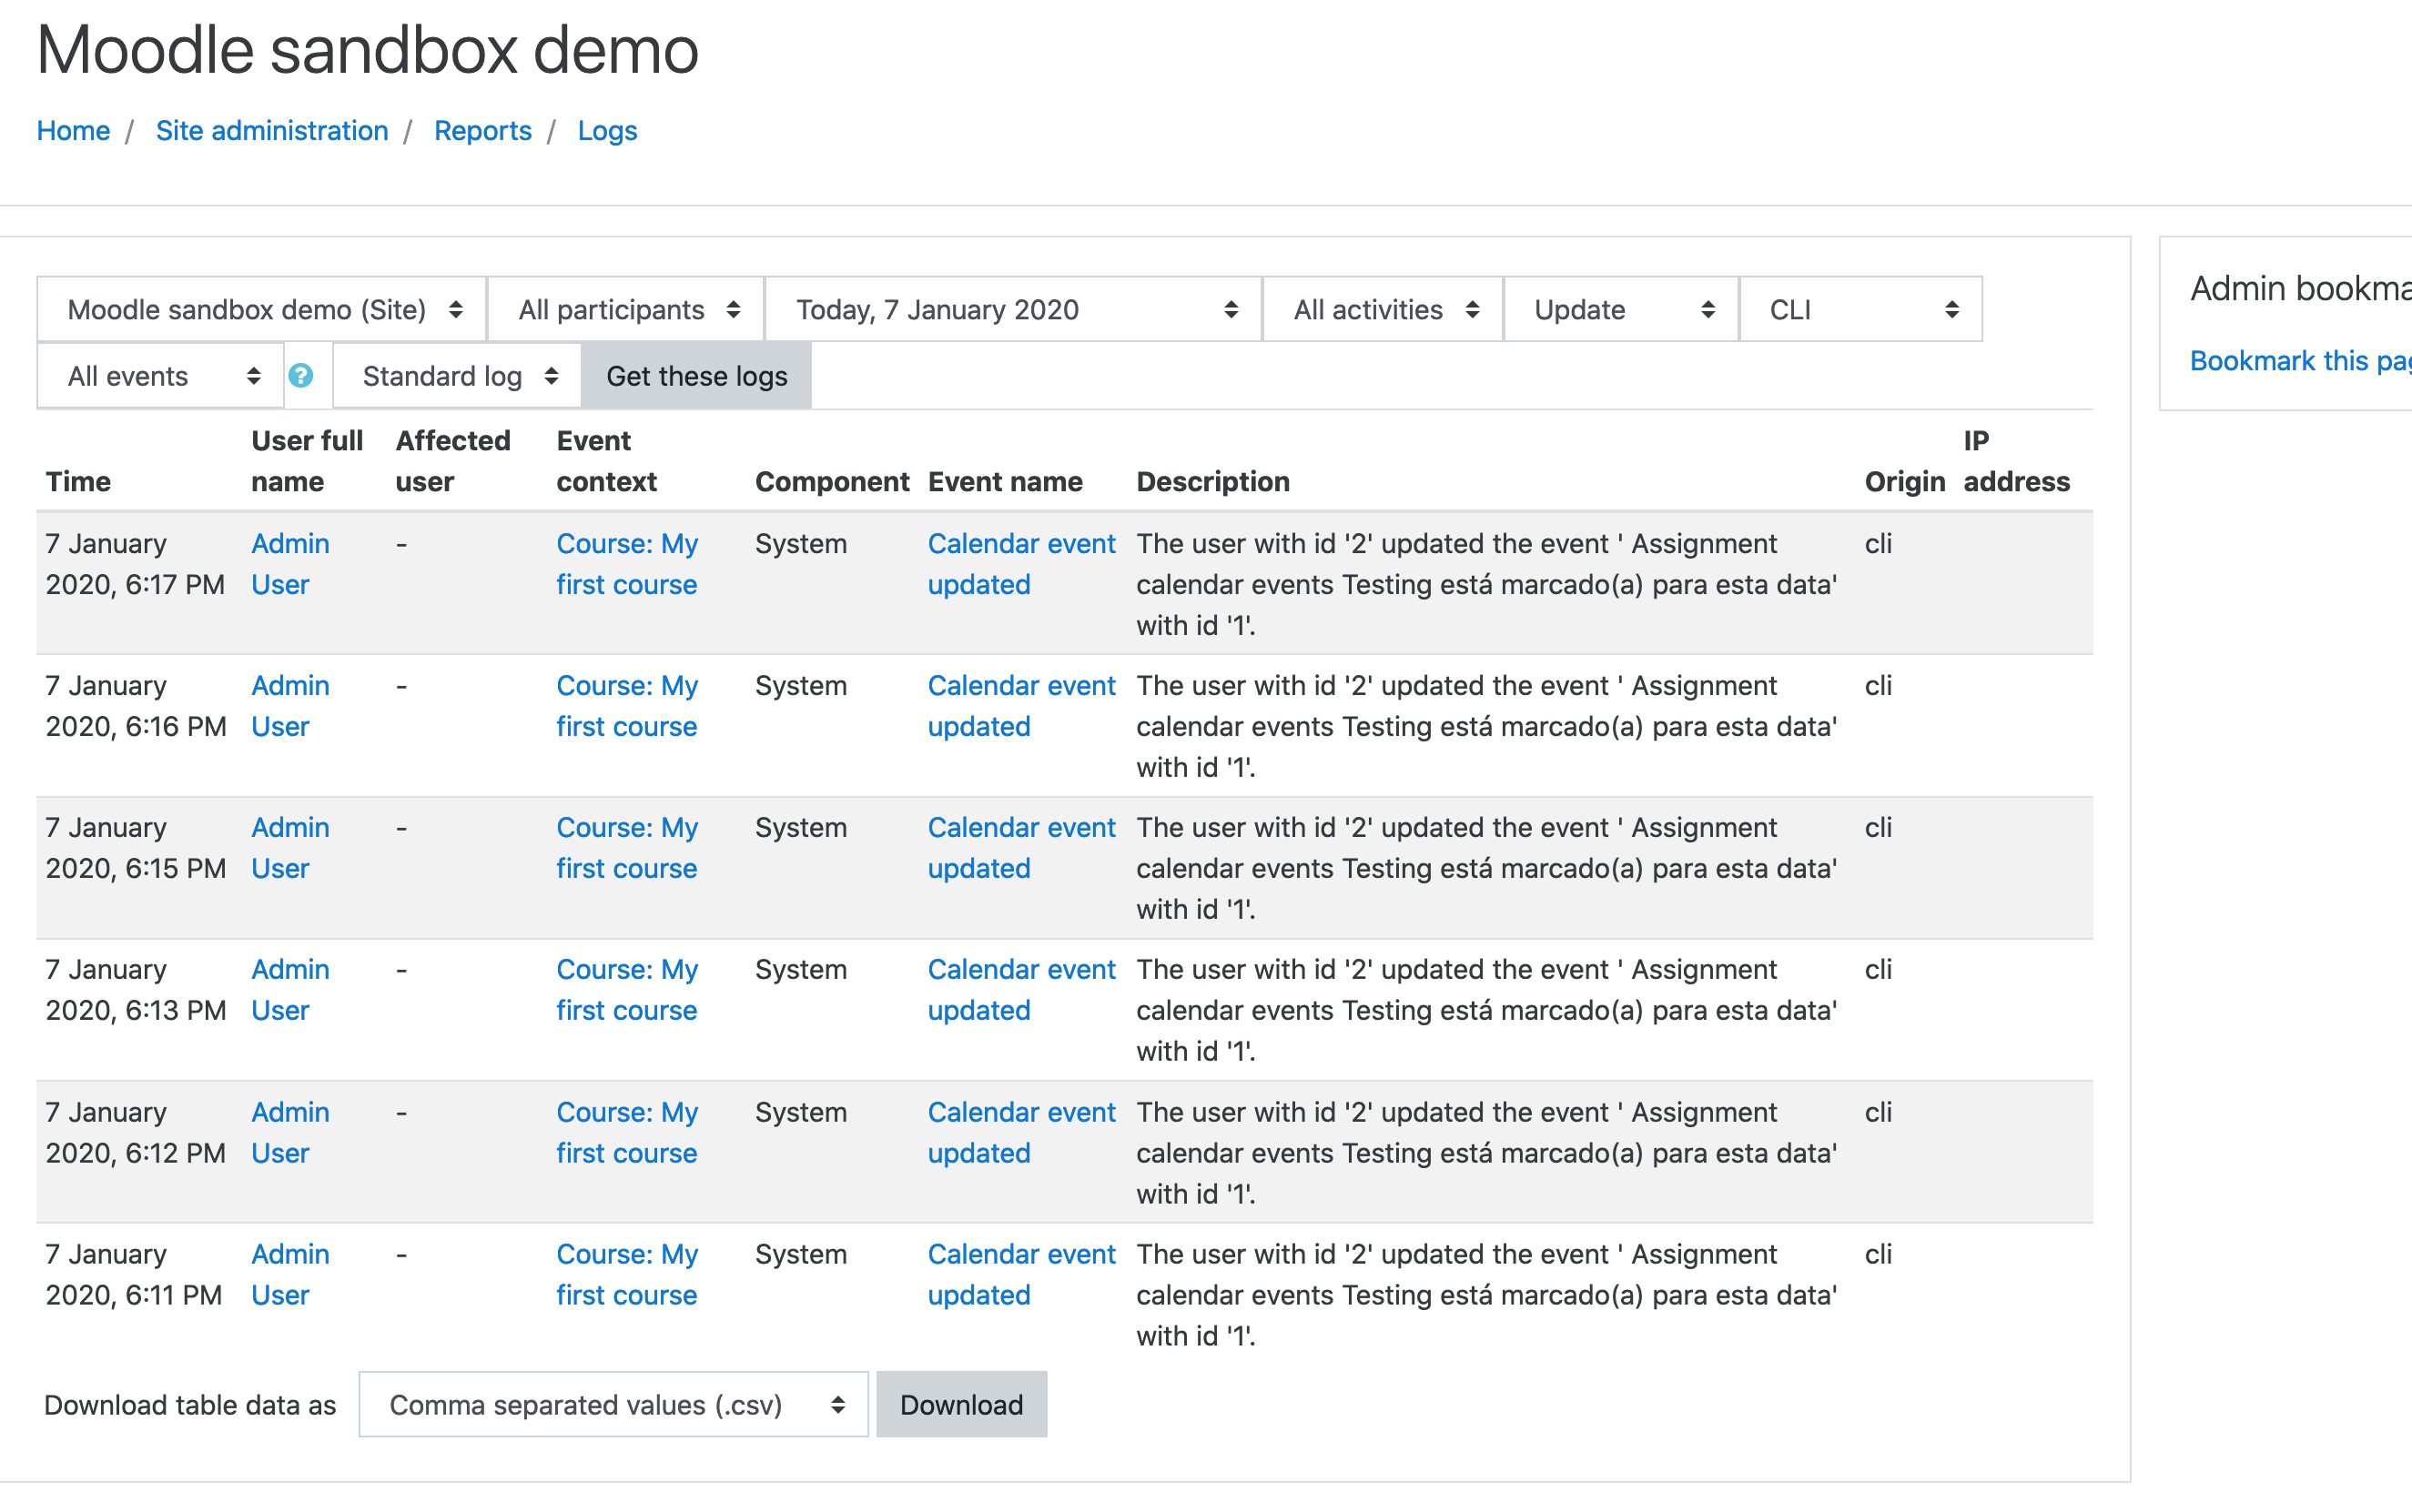Open the CLI origin dropdown
Image resolution: width=2412 pixels, height=1512 pixels.
[1860, 310]
